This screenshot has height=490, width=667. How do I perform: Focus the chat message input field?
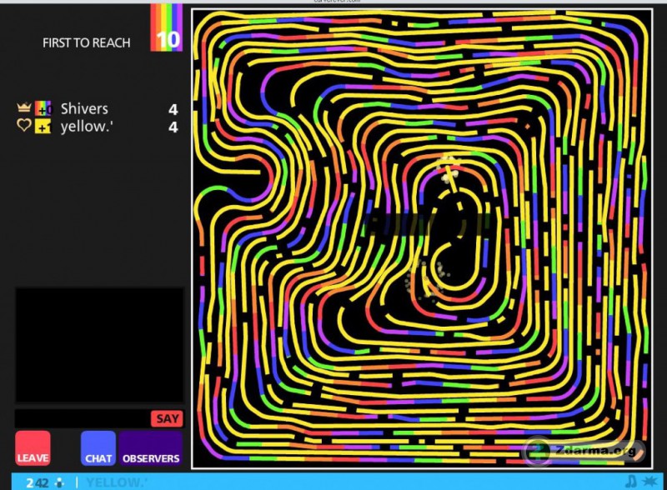83,418
